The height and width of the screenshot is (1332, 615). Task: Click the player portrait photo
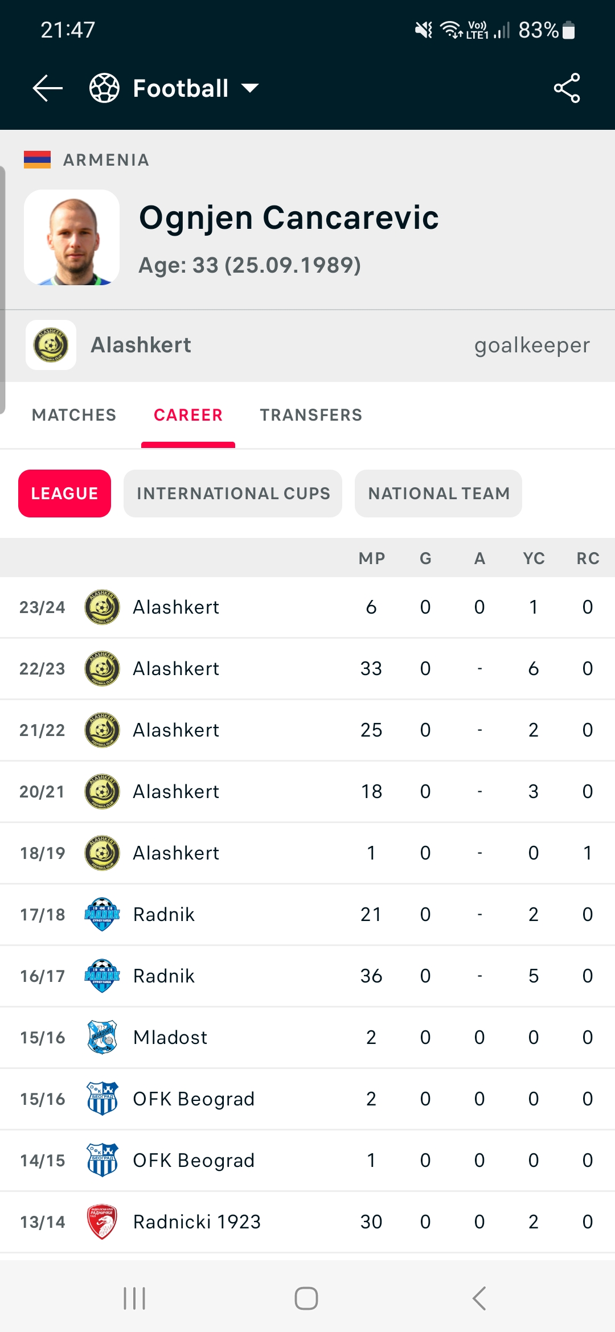click(x=72, y=237)
